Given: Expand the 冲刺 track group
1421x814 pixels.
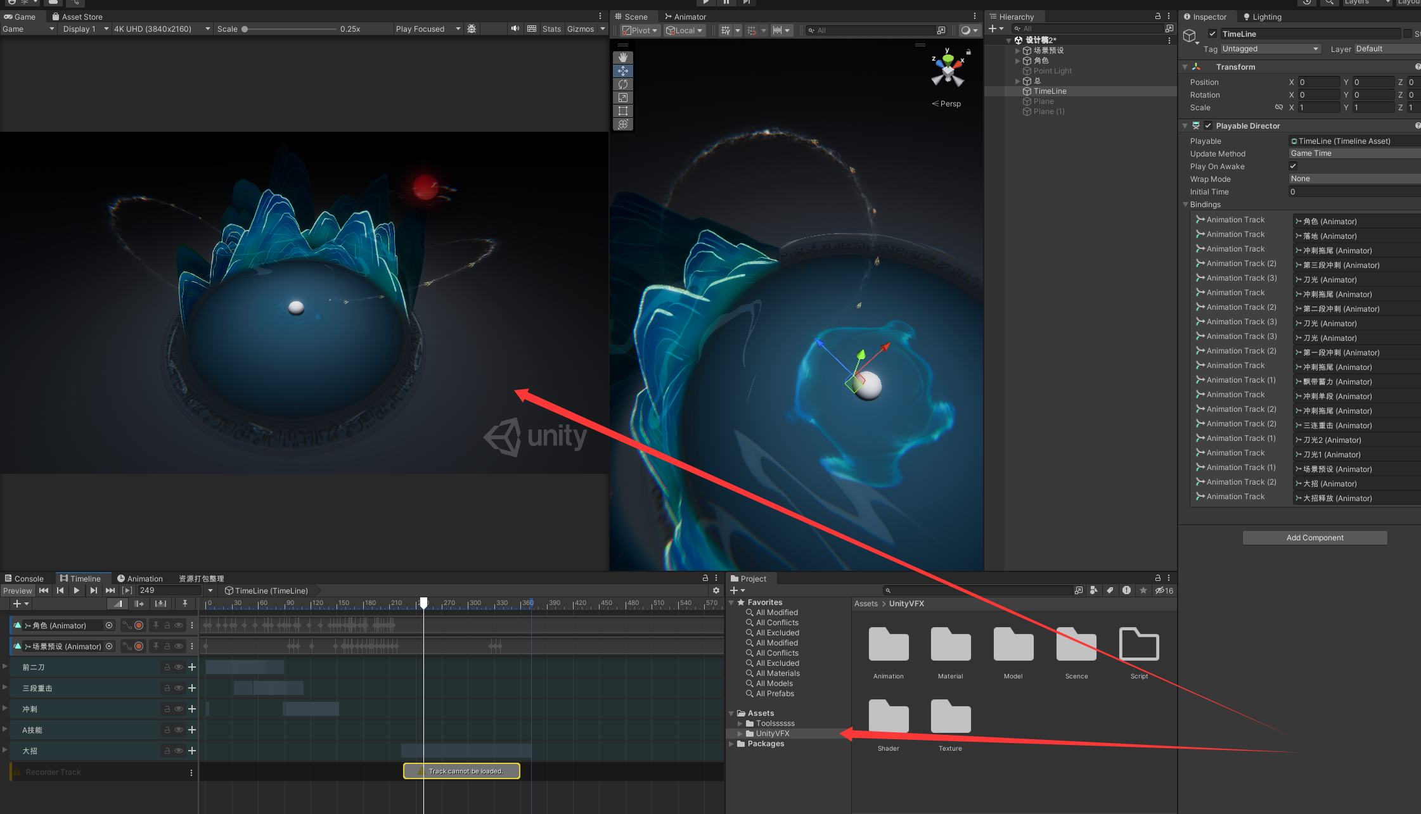Looking at the screenshot, I should click(x=5, y=708).
